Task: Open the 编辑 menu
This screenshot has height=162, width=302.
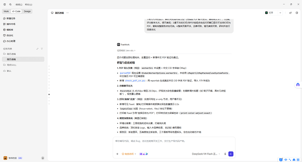Action: [x=19, y=5]
